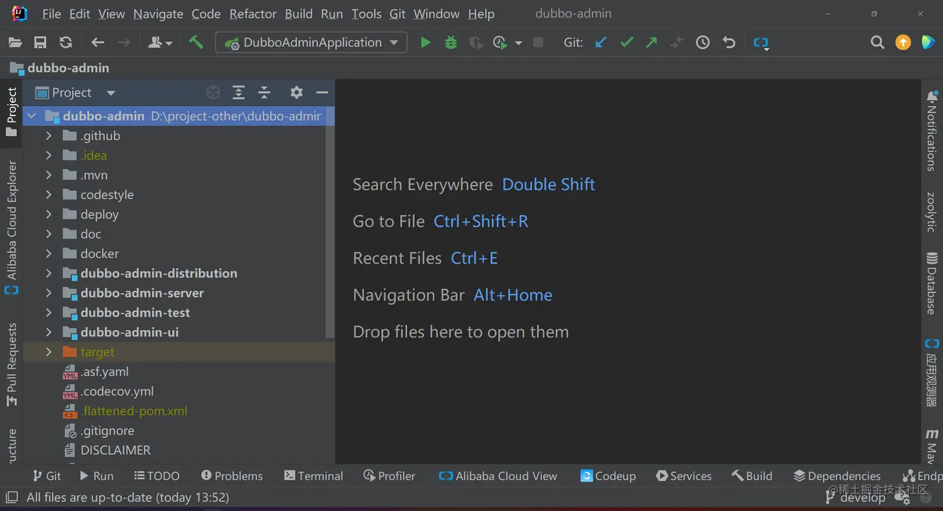Open the Navigate menu
Image resolution: width=943 pixels, height=511 pixels.
(x=158, y=14)
